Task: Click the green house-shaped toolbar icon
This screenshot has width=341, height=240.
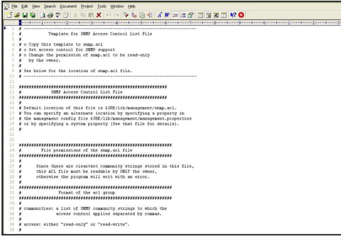Action: pyautogui.click(x=191, y=15)
